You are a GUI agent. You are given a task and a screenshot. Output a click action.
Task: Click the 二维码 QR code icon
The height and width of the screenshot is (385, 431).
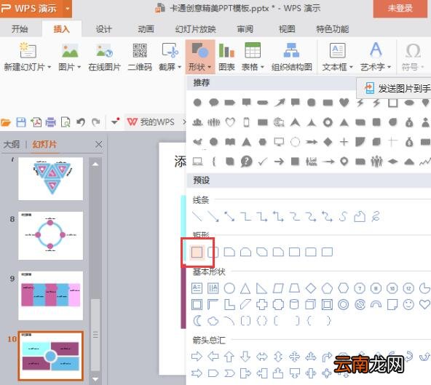[140, 50]
